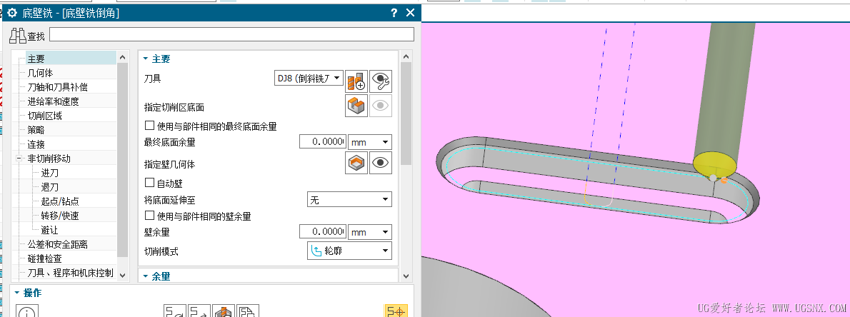Screen dimensions: 850x317
Task: Select 切削区域 in the tree
Action: [45, 116]
